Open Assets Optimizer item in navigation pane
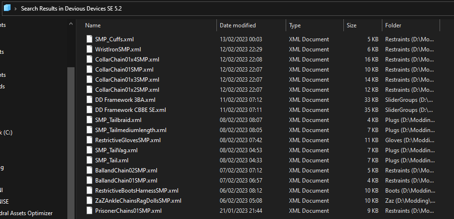 [x=26, y=213]
